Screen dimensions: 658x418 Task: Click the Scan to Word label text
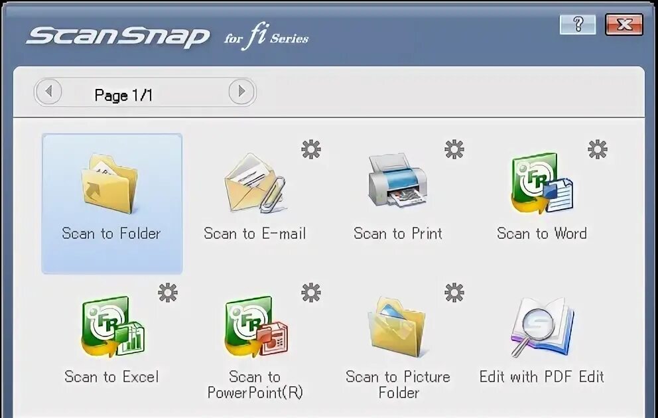point(542,234)
